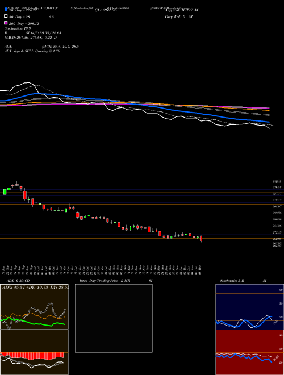Click the 299.76 price axis label

pos(277,213)
